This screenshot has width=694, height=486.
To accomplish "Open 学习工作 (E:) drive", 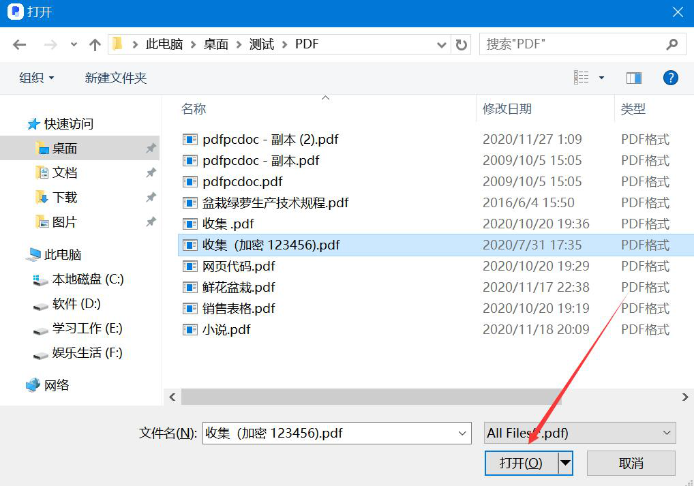I will coord(87,329).
